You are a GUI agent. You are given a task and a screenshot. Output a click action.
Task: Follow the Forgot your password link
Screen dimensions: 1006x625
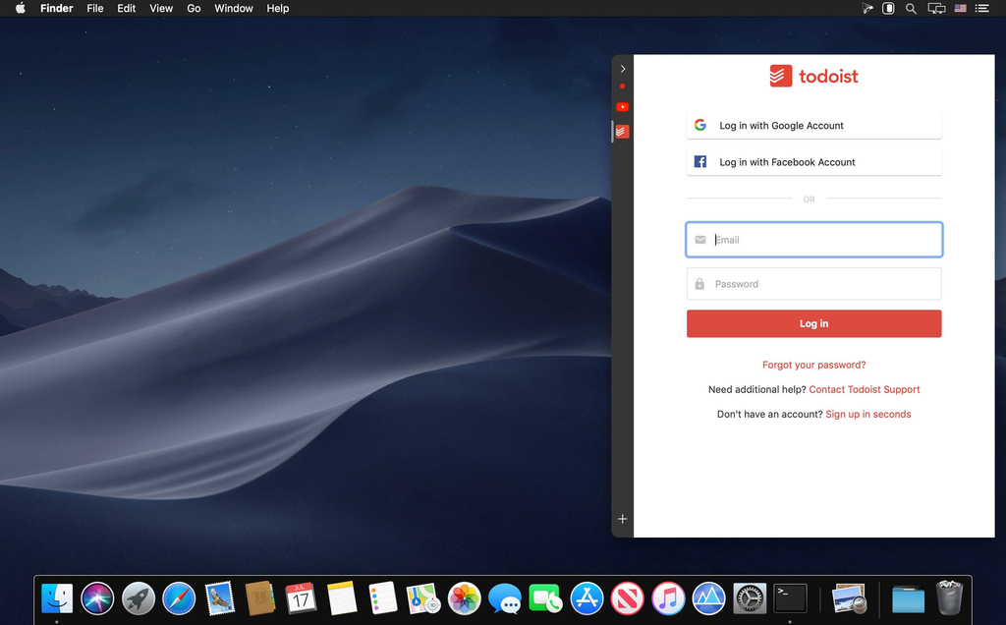coord(813,365)
